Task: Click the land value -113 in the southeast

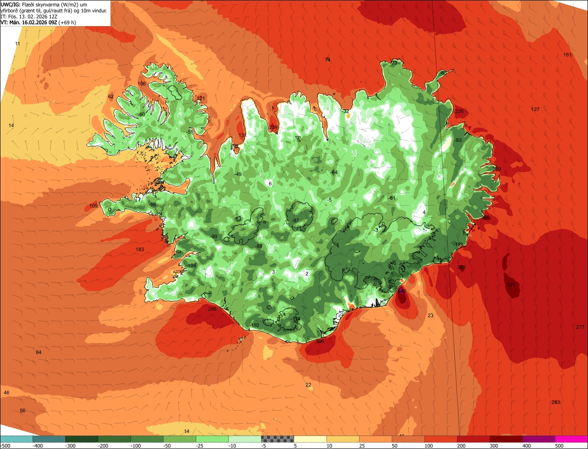Action: click(x=458, y=245)
